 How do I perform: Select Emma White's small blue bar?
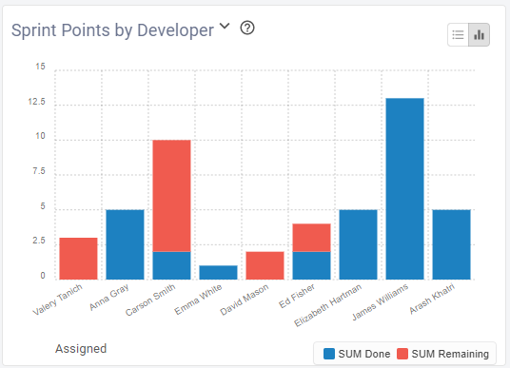[218, 273]
